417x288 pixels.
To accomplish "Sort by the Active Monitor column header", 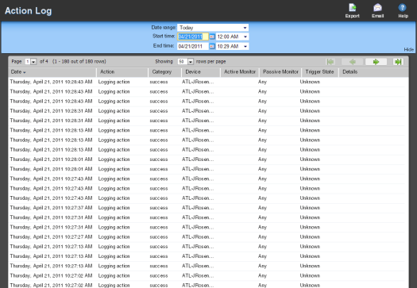I will [240, 72].
